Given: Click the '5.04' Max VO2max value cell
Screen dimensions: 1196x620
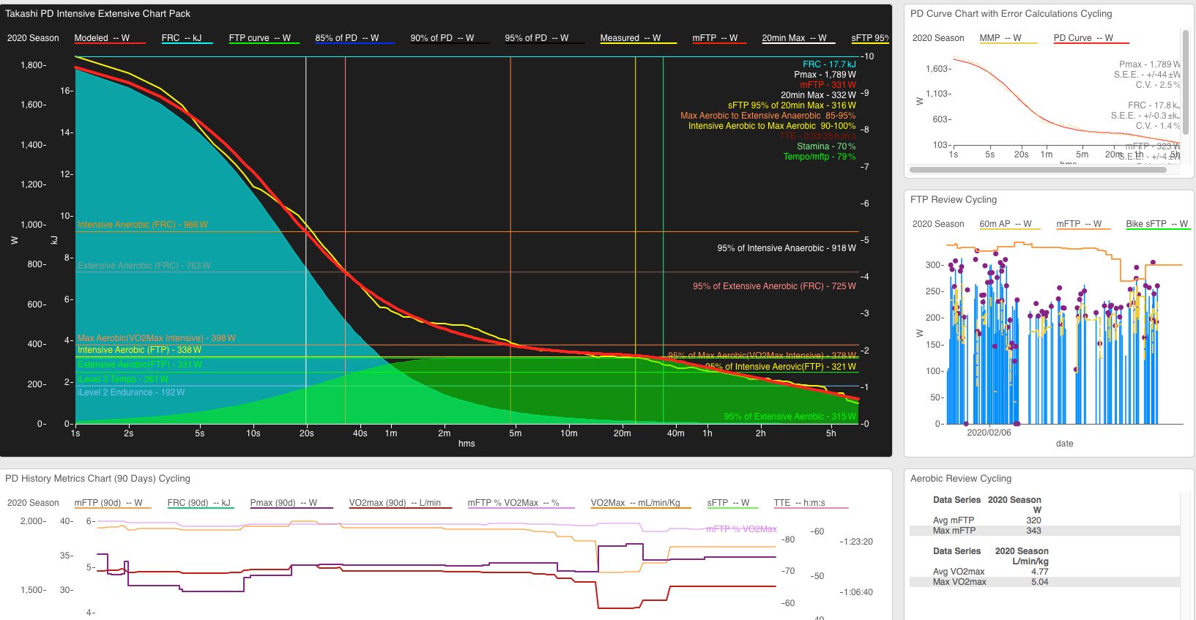Looking at the screenshot, I should (x=1040, y=582).
